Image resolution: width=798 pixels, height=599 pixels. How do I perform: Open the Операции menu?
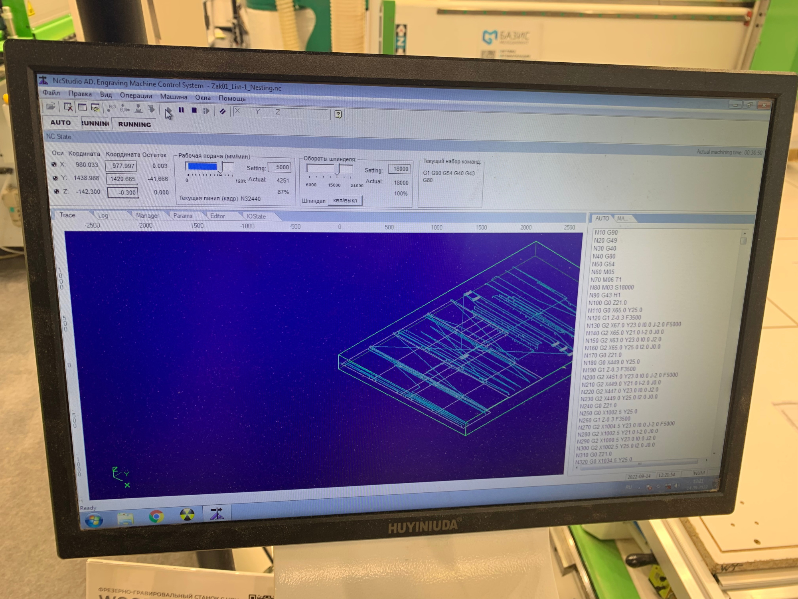pos(136,96)
